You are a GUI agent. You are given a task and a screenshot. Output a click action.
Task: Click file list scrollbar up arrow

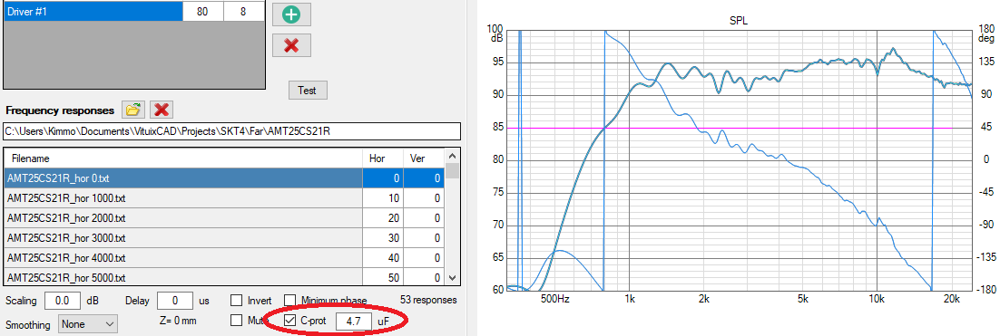tap(452, 156)
